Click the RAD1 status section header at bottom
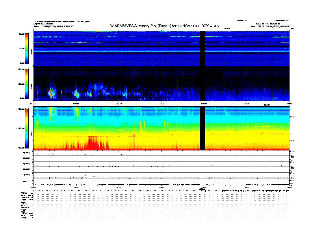This screenshot has width=312, height=241. click(x=24, y=202)
